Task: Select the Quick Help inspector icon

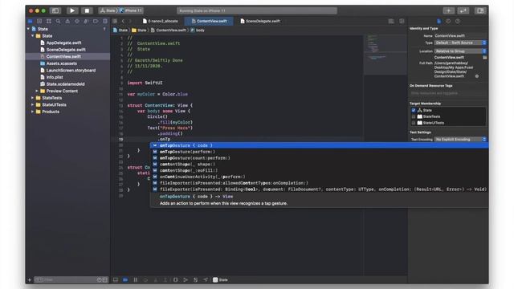Action: click(x=458, y=21)
